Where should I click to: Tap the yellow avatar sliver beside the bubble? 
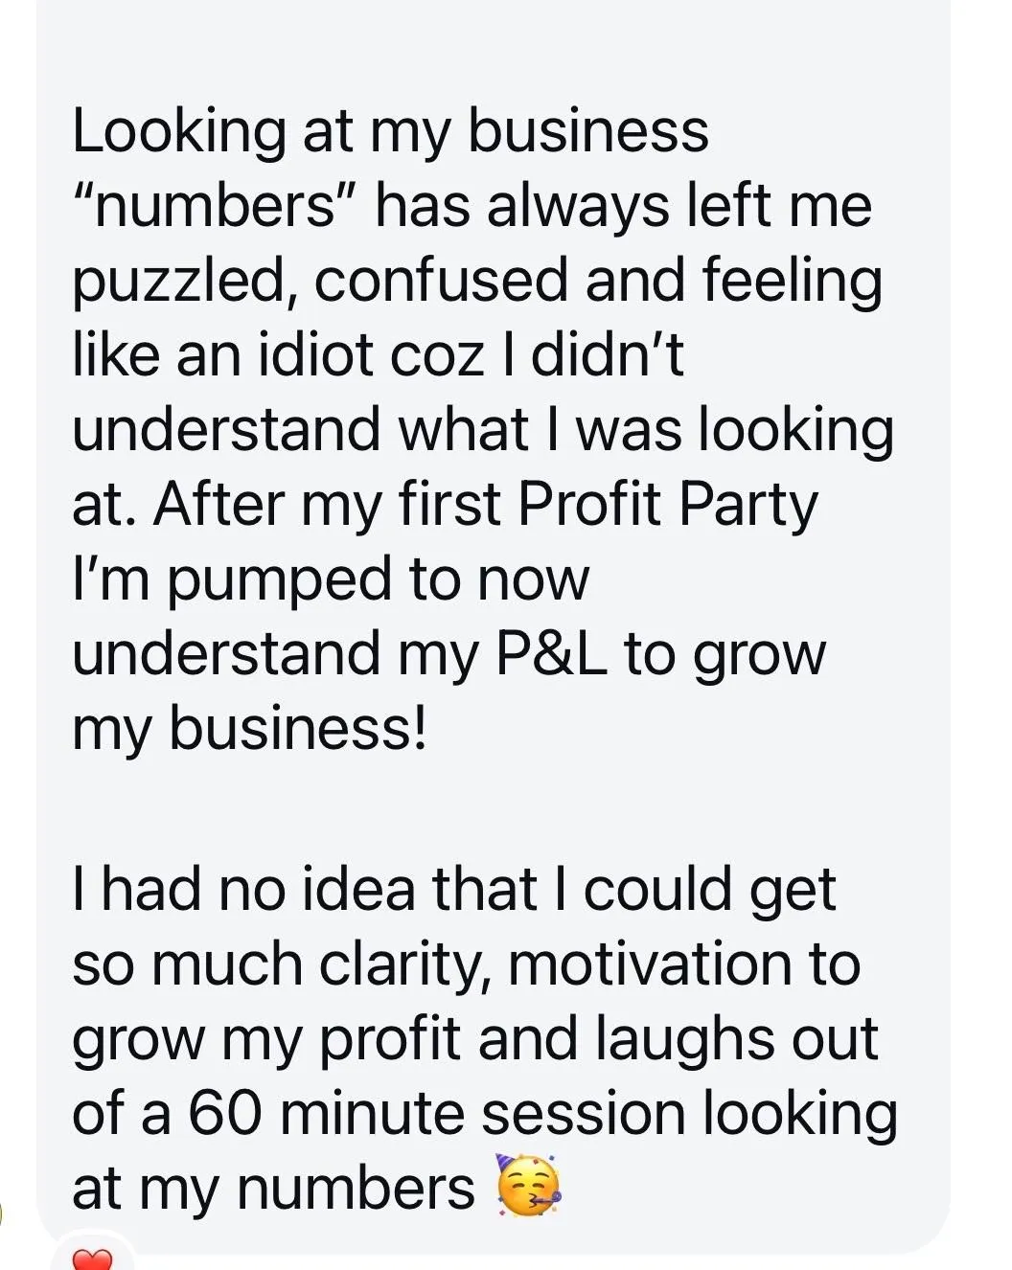(x=2, y=1214)
